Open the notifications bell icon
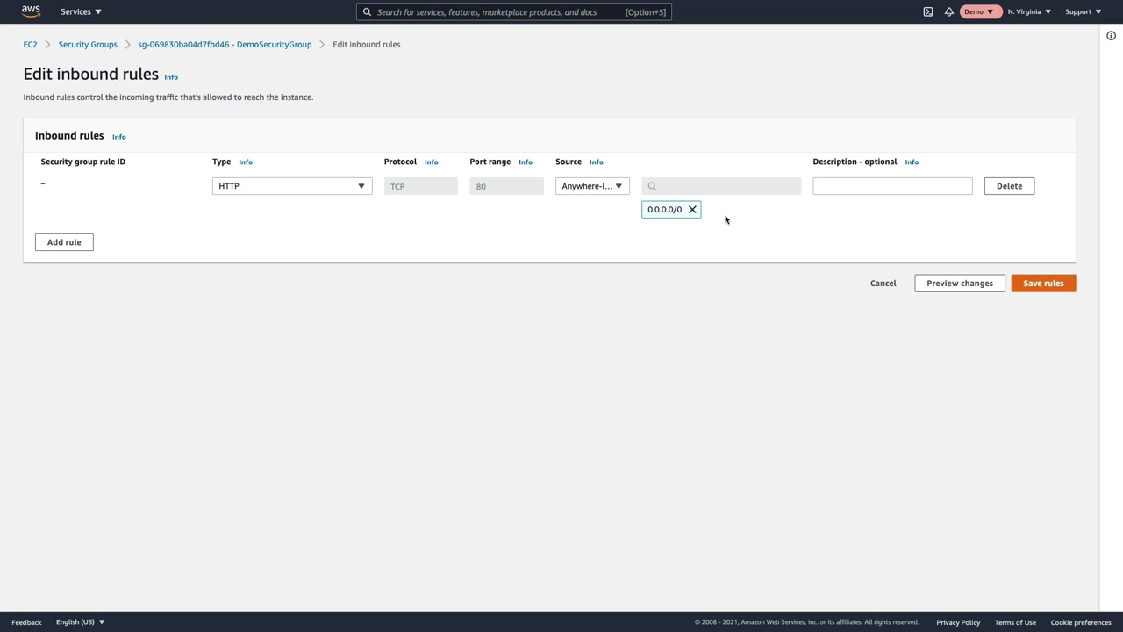Image resolution: width=1123 pixels, height=632 pixels. (x=949, y=11)
